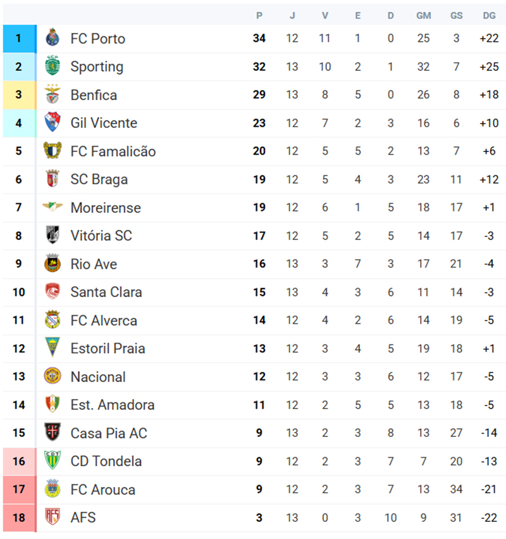The height and width of the screenshot is (539, 506).
Task: Select the Rio Ave team crest
Action: [52, 264]
